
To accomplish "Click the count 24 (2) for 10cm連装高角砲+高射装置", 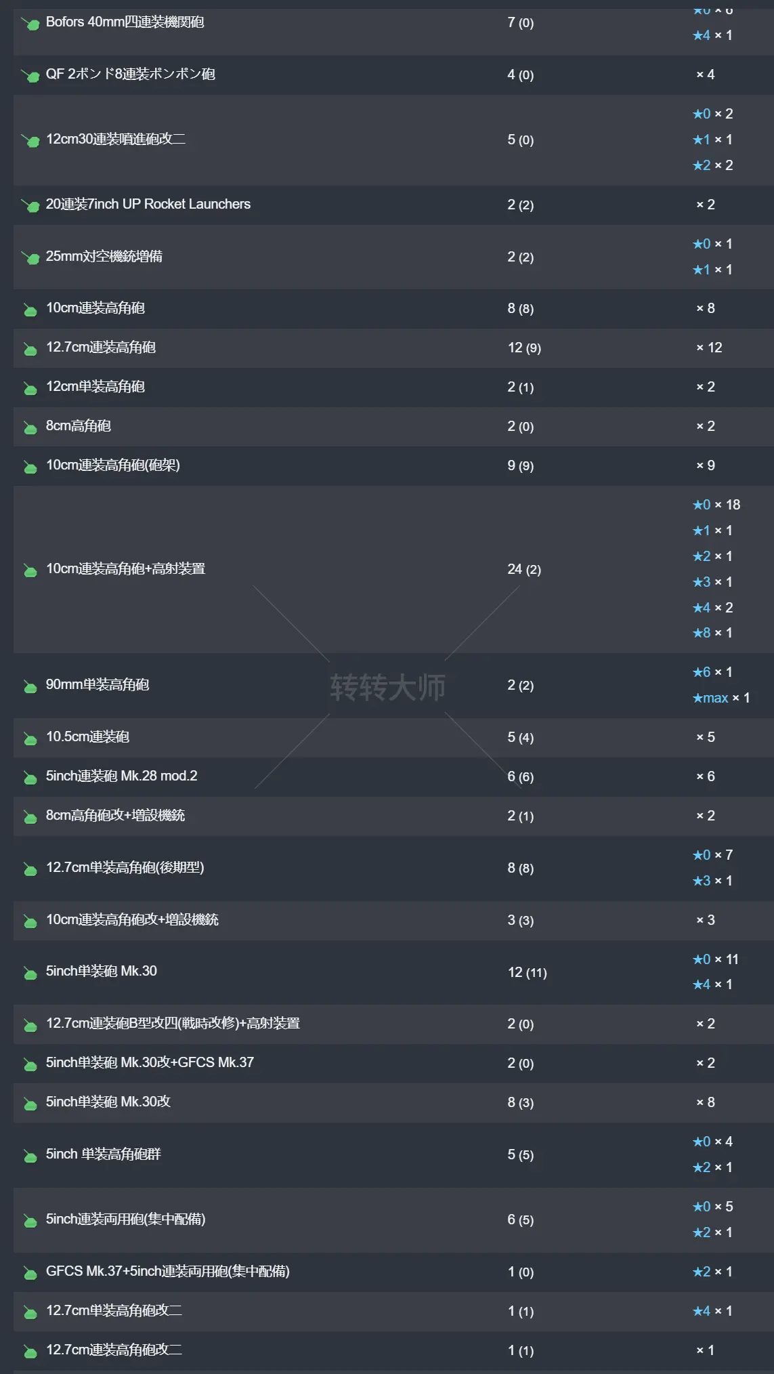I will click(x=524, y=569).
